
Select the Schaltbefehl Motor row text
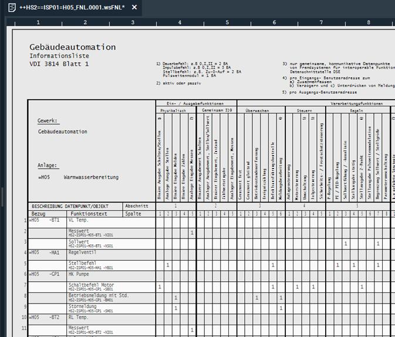tap(91, 285)
